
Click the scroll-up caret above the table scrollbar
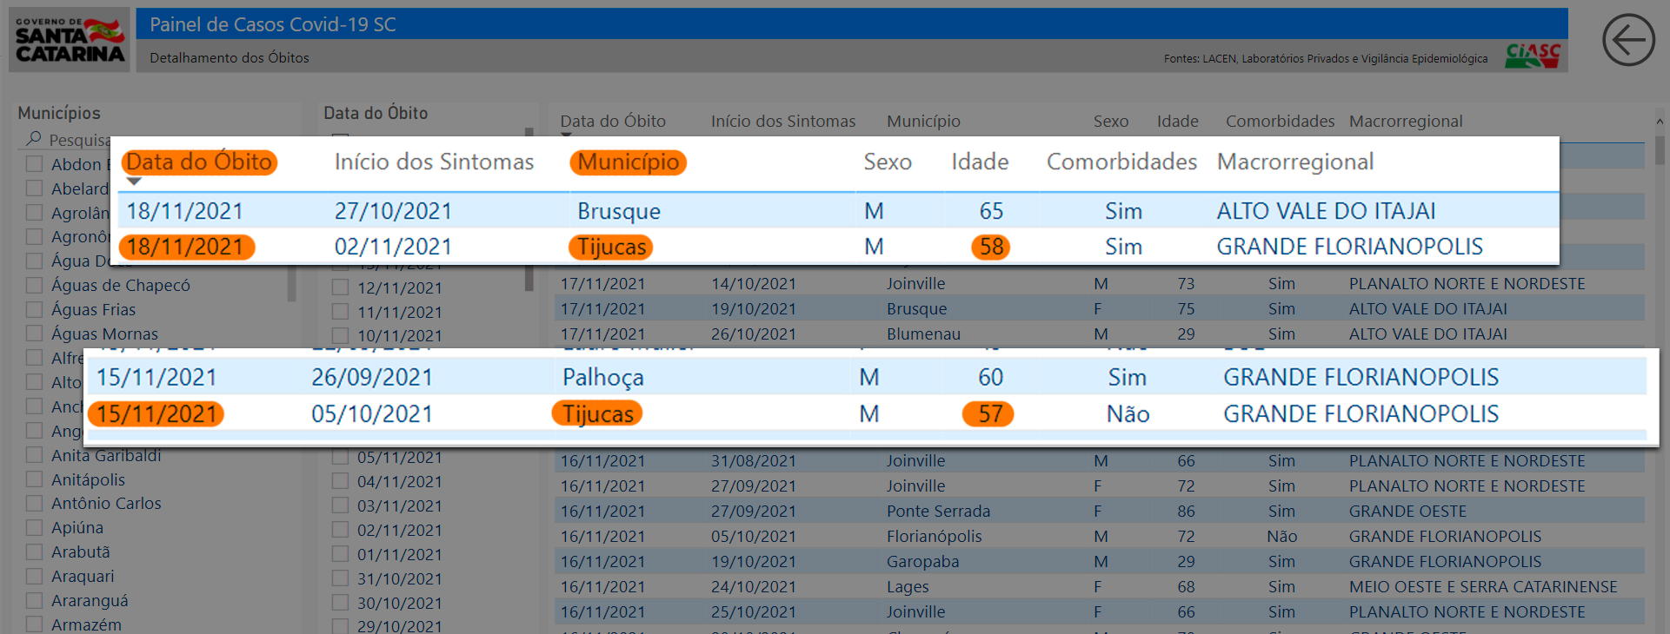tap(1659, 122)
